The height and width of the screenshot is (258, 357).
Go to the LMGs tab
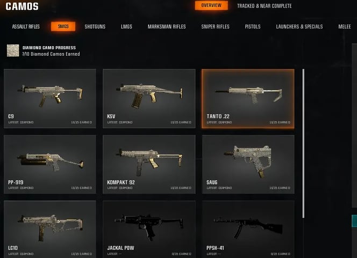126,27
